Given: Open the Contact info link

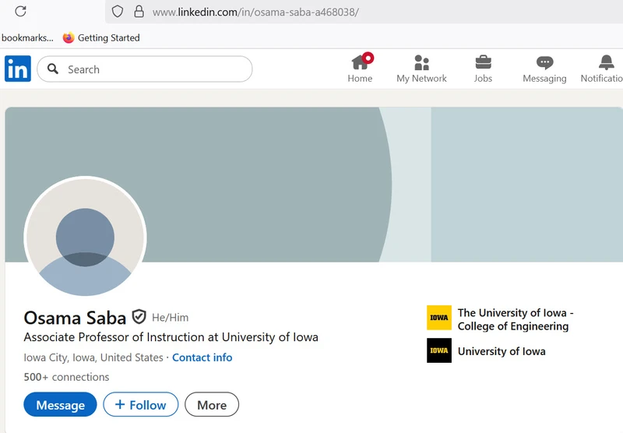Looking at the screenshot, I should click(x=202, y=357).
